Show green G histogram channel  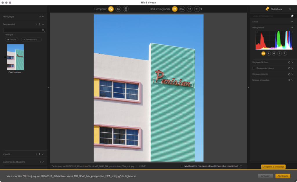click(274, 53)
